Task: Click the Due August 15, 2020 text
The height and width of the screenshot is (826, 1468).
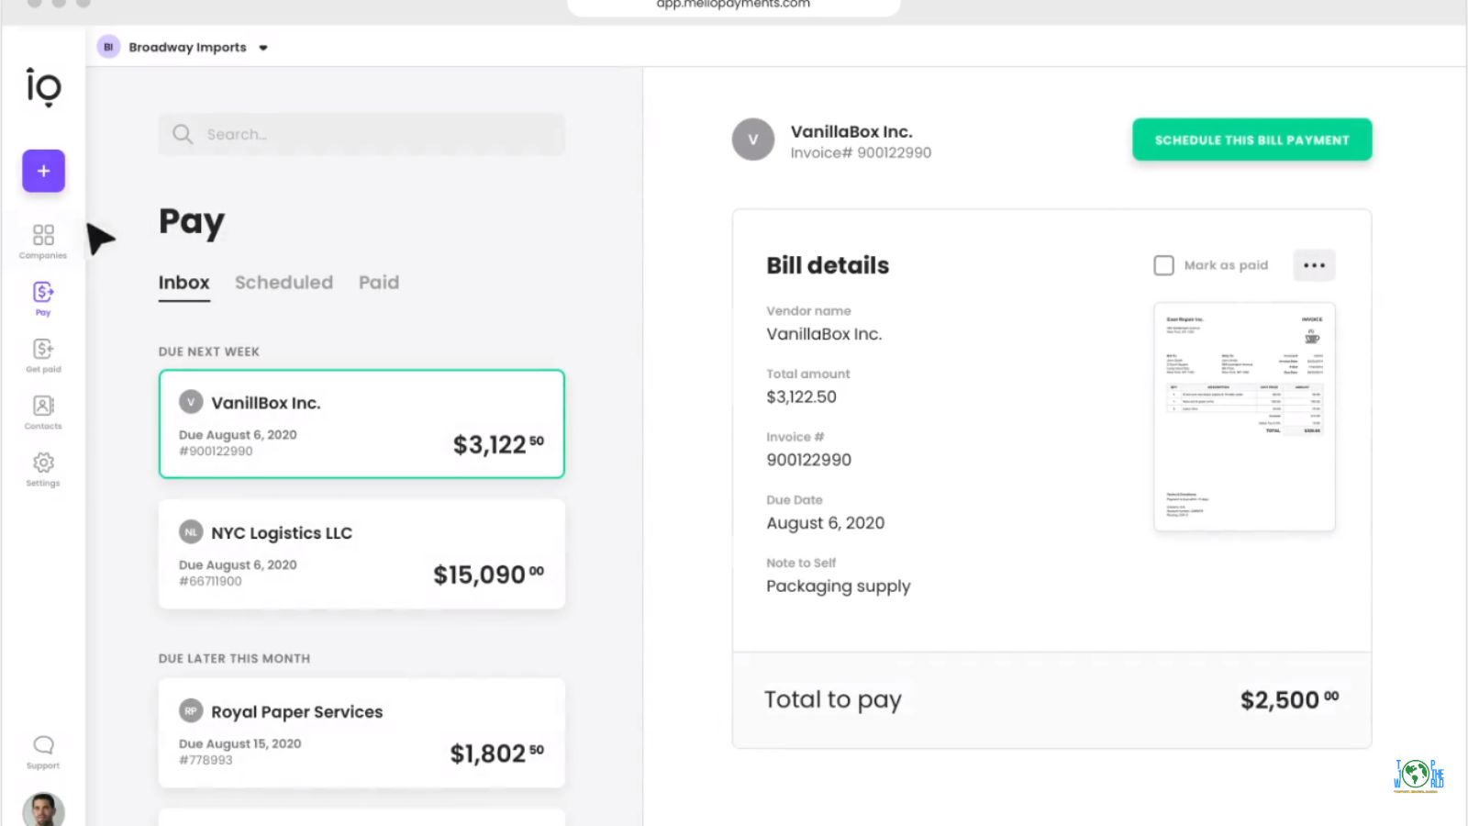Action: 239,743
